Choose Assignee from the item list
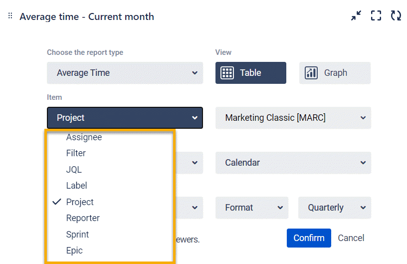The width and height of the screenshot is (407, 264). pyautogui.click(x=84, y=137)
